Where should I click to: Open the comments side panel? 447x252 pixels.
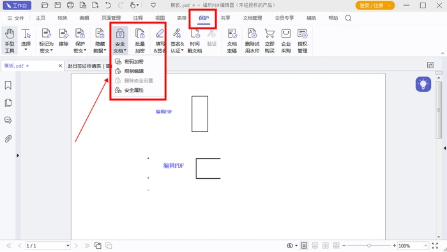click(8, 120)
